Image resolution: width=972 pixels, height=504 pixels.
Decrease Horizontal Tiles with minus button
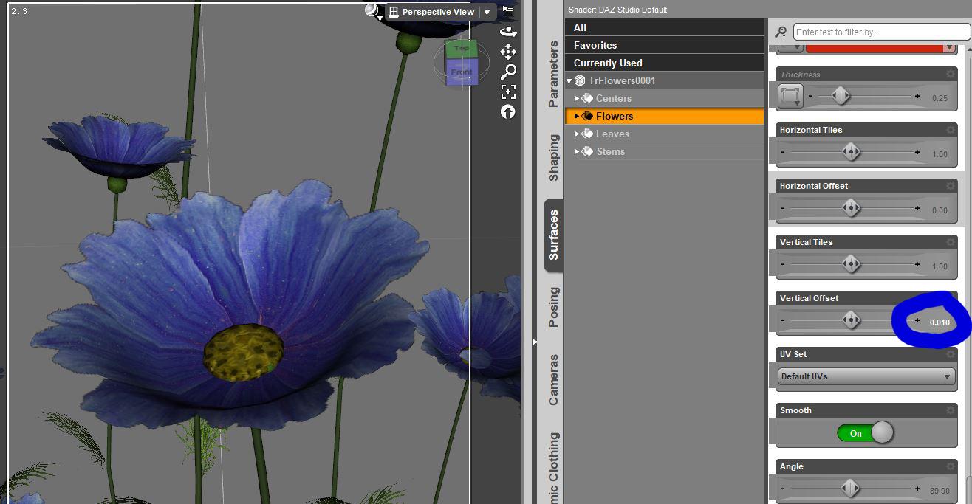click(782, 152)
